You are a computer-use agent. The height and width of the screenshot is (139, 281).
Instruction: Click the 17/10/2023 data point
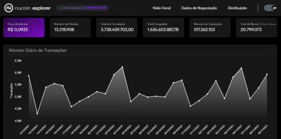[x=71, y=106]
